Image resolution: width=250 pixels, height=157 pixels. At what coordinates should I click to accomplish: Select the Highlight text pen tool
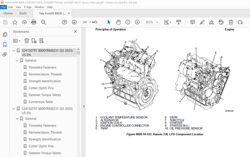pos(202,22)
